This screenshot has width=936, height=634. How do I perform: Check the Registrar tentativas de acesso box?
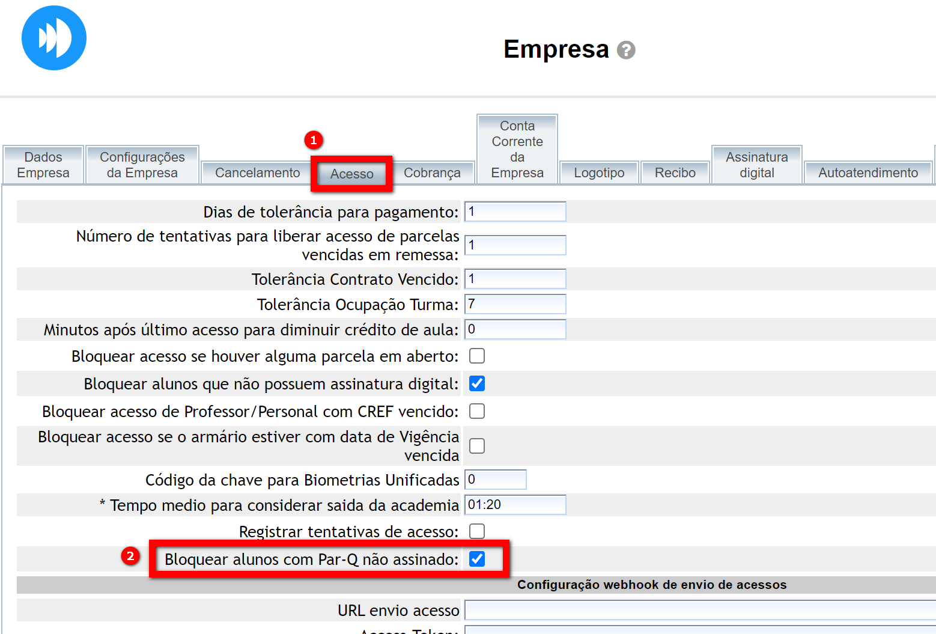click(477, 532)
